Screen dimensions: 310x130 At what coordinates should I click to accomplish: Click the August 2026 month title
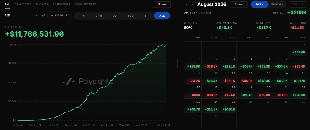[x=212, y=4]
